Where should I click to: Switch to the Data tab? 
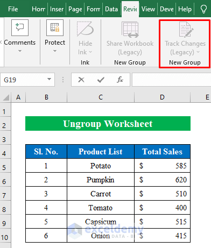111,9
